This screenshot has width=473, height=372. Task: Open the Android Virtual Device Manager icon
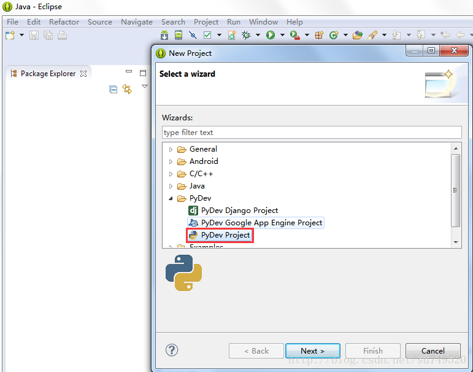(x=179, y=36)
